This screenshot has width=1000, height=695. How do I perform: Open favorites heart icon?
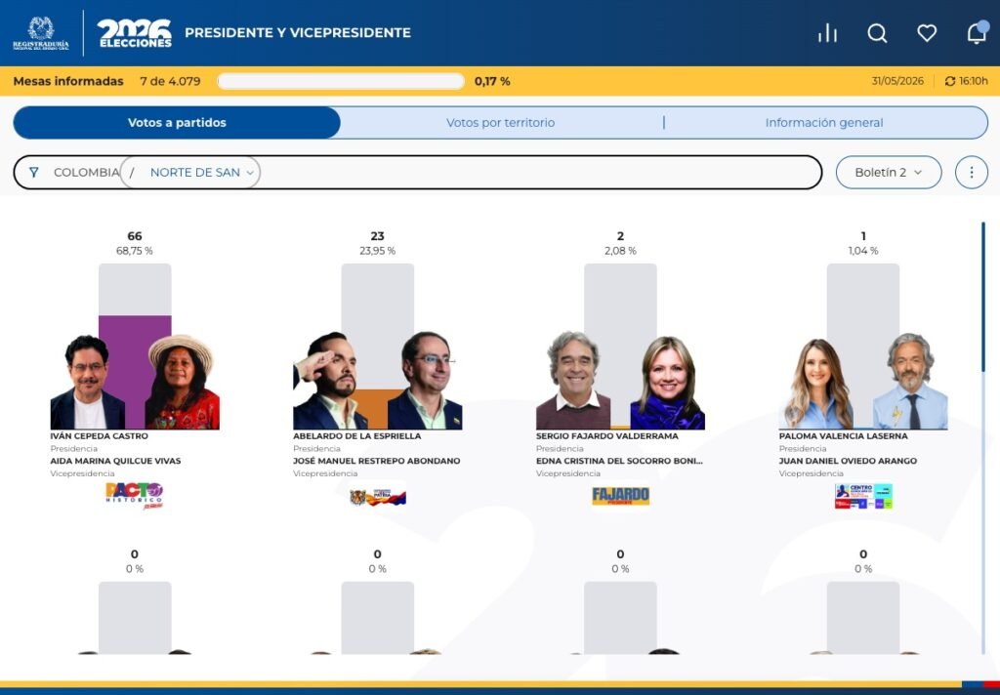click(927, 33)
